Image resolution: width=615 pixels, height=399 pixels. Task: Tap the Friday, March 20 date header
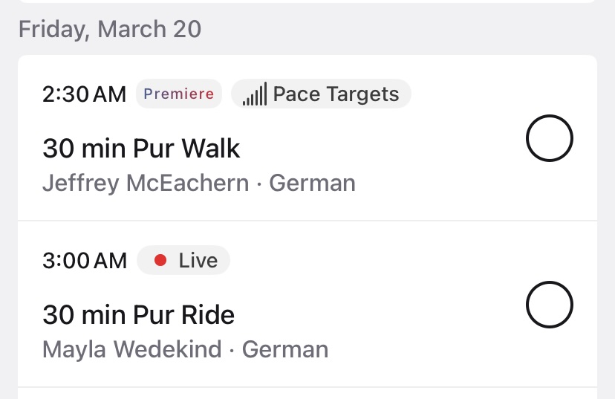pyautogui.click(x=110, y=29)
